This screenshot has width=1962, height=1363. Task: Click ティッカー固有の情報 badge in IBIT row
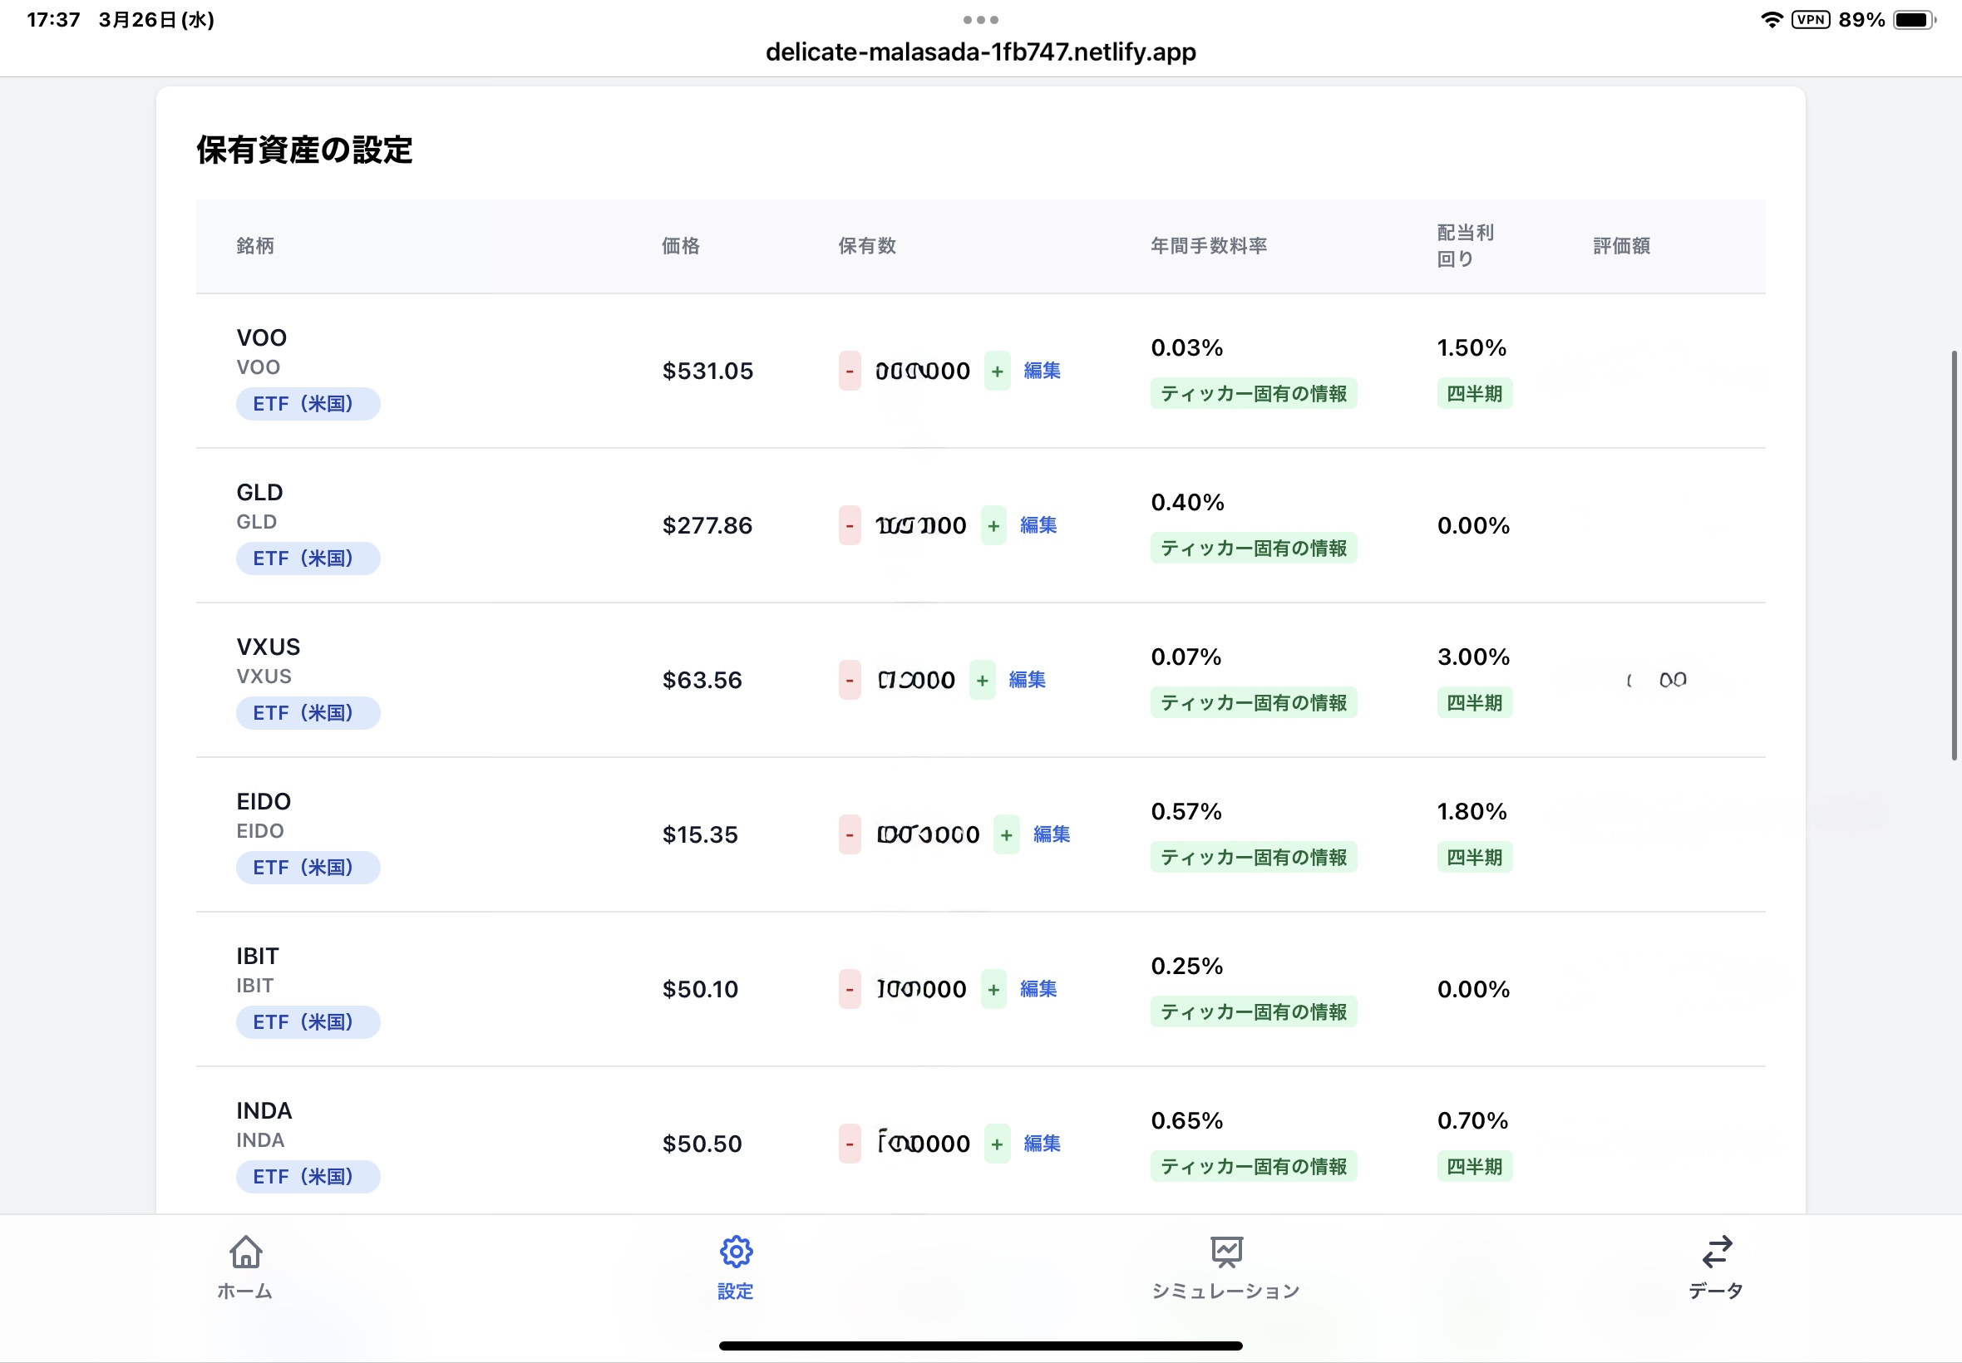1253,1012
